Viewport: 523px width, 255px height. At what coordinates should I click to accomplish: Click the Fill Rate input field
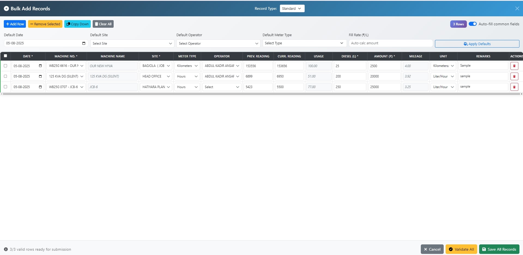click(x=391, y=43)
